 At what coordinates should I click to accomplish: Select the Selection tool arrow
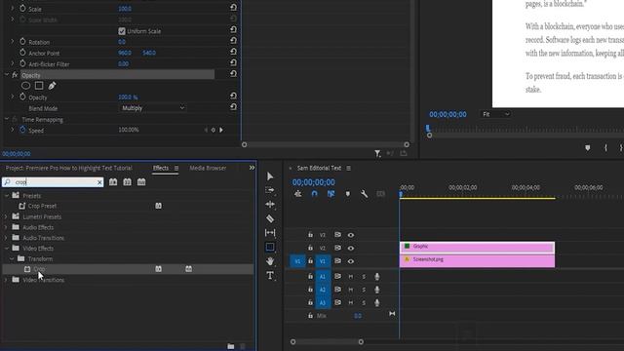click(x=270, y=176)
